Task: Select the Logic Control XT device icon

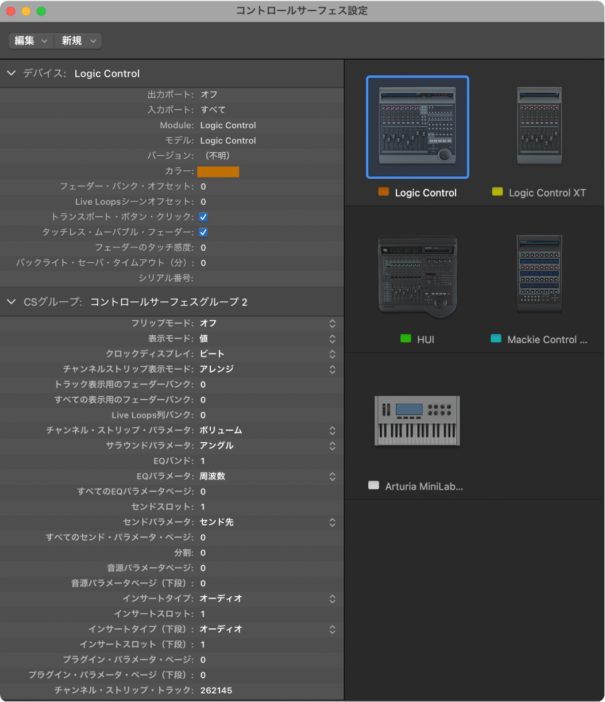Action: click(539, 126)
